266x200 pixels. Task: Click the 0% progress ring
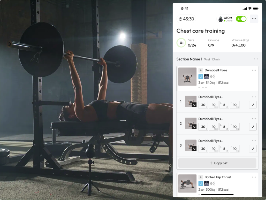(181, 43)
